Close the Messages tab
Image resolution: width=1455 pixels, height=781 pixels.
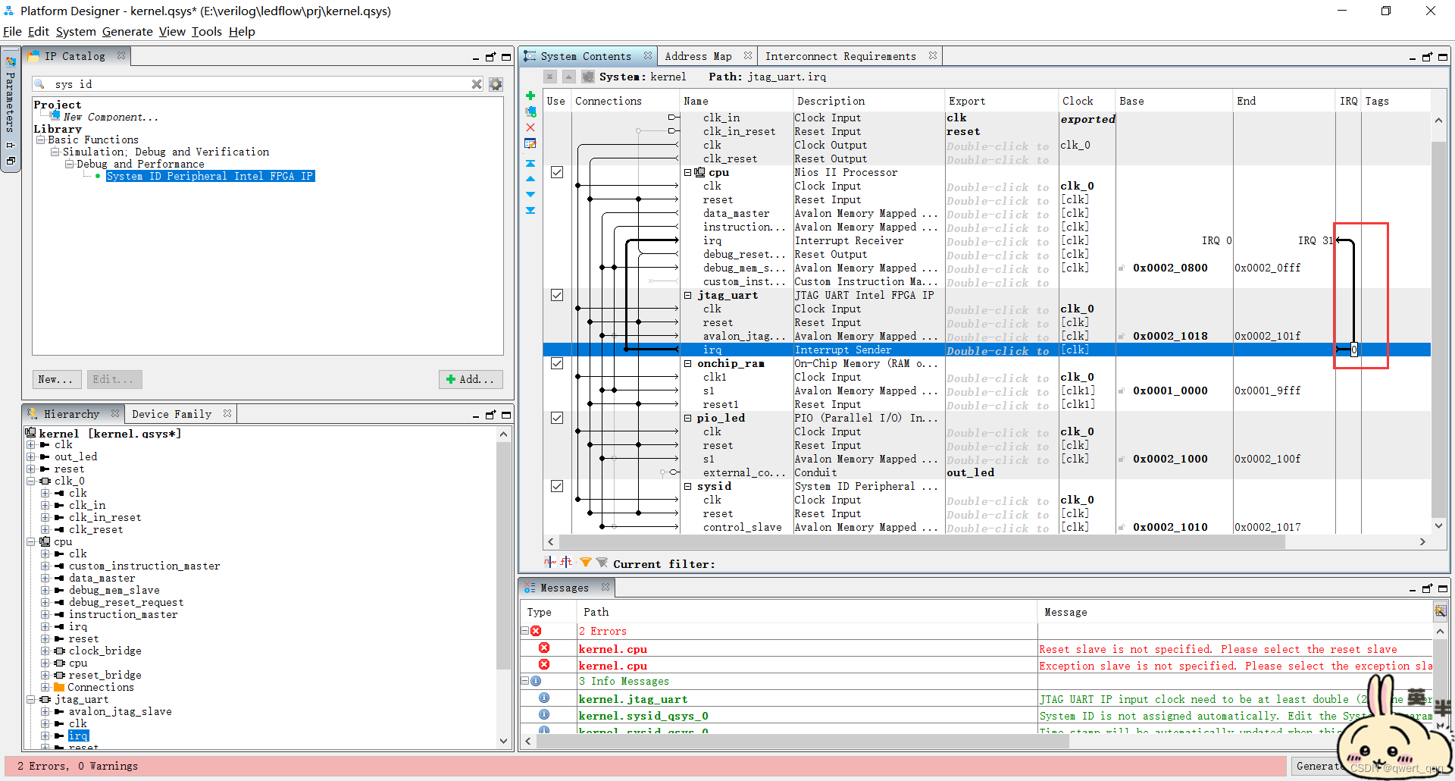pos(605,587)
